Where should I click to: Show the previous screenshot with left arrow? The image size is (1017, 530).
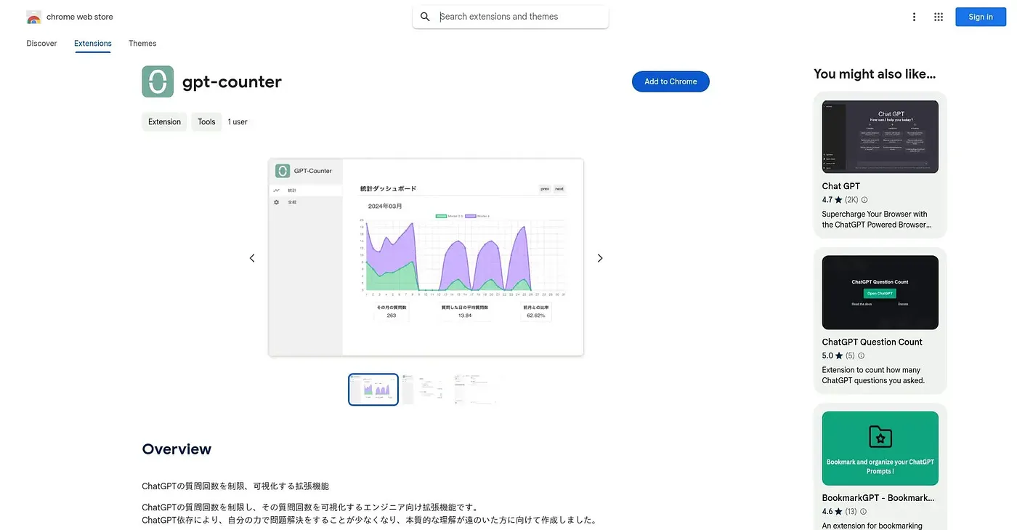tap(252, 258)
